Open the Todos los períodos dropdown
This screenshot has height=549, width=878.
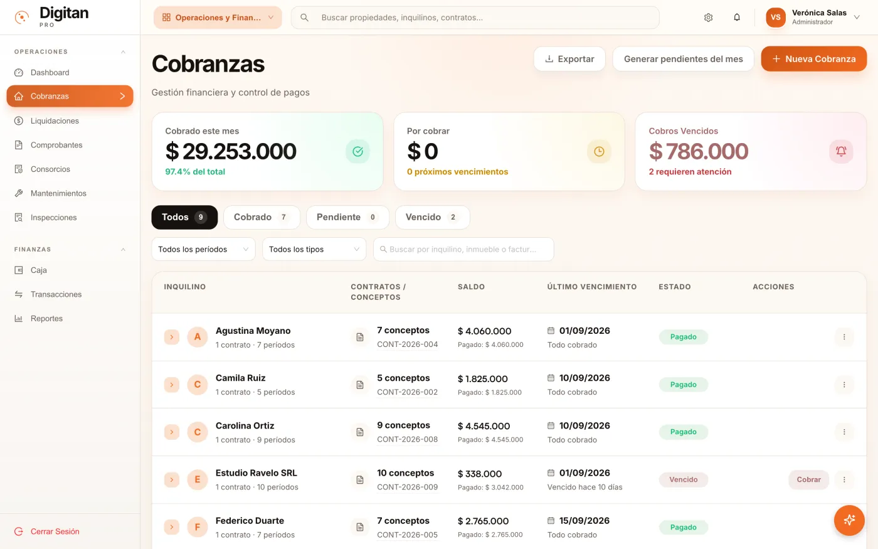click(203, 249)
